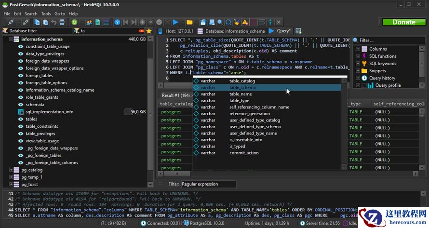Screen dimensions: 429x228
Task: Click the Regular expression filter field
Action: pyautogui.click(x=208, y=184)
